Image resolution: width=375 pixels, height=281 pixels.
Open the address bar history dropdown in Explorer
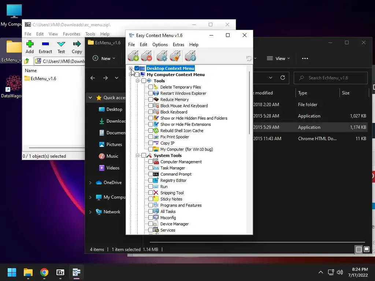tap(271, 78)
